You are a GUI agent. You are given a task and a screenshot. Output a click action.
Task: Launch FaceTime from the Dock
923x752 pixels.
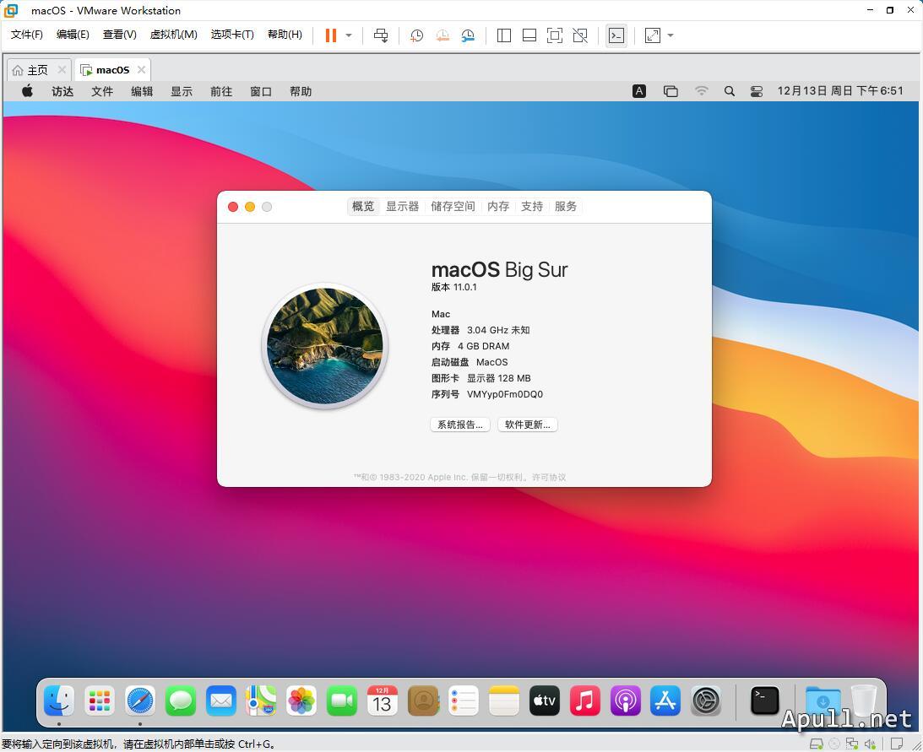[x=341, y=701]
